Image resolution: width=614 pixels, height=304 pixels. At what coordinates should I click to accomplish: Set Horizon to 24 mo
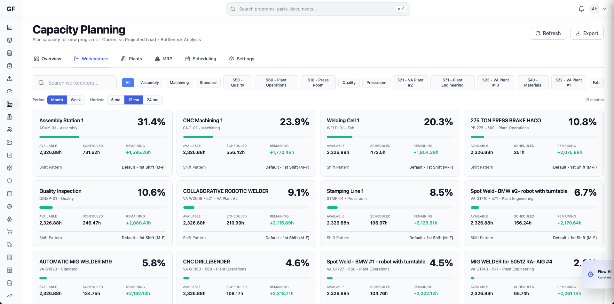(153, 100)
